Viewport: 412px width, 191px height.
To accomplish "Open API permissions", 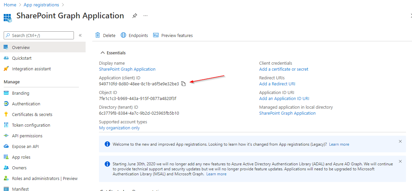I will tap(27, 136).
